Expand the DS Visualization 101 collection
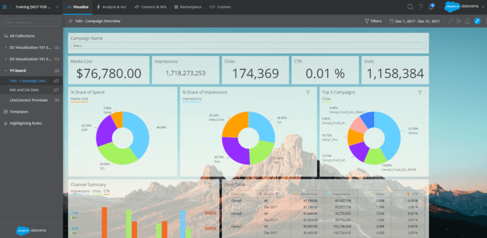Viewport: 487px width, 238px height. coord(6,47)
